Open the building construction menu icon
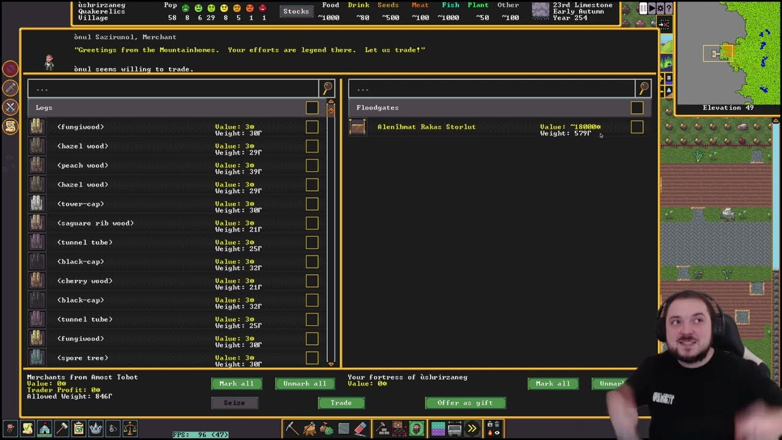Viewport: 782px width, 440px height. tap(383, 428)
